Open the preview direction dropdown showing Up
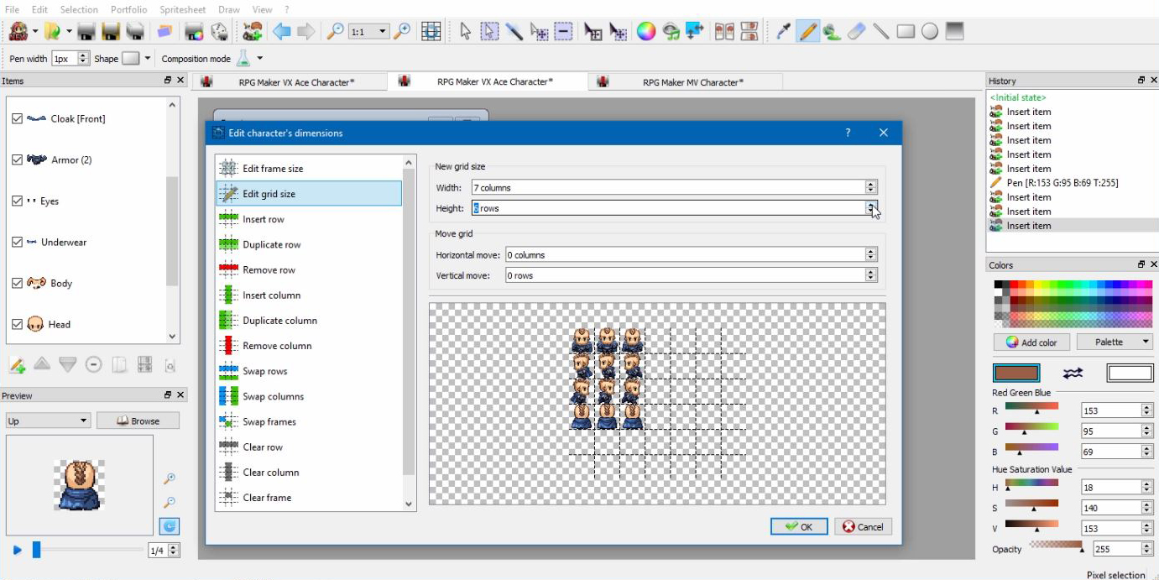 [x=46, y=420]
